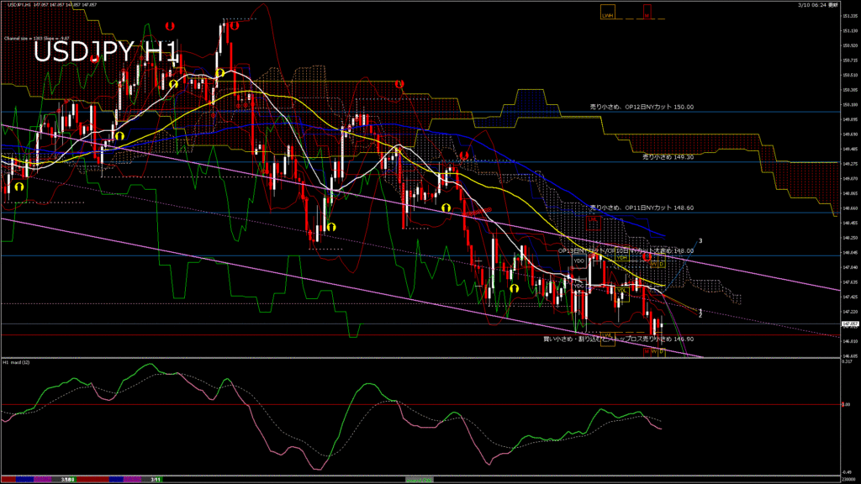
Task: Click the USDJPY H1 chart title
Action: [x=105, y=53]
